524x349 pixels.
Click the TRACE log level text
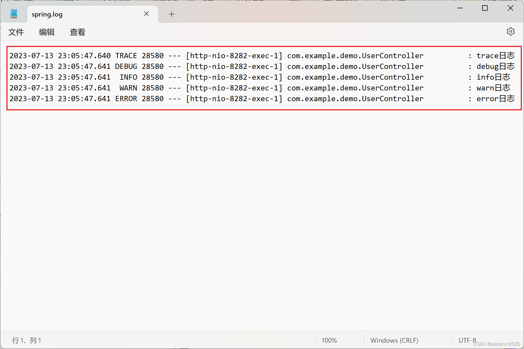pos(126,56)
